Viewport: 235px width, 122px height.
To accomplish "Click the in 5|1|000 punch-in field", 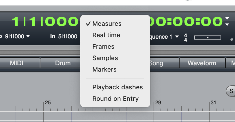I will [64, 36].
